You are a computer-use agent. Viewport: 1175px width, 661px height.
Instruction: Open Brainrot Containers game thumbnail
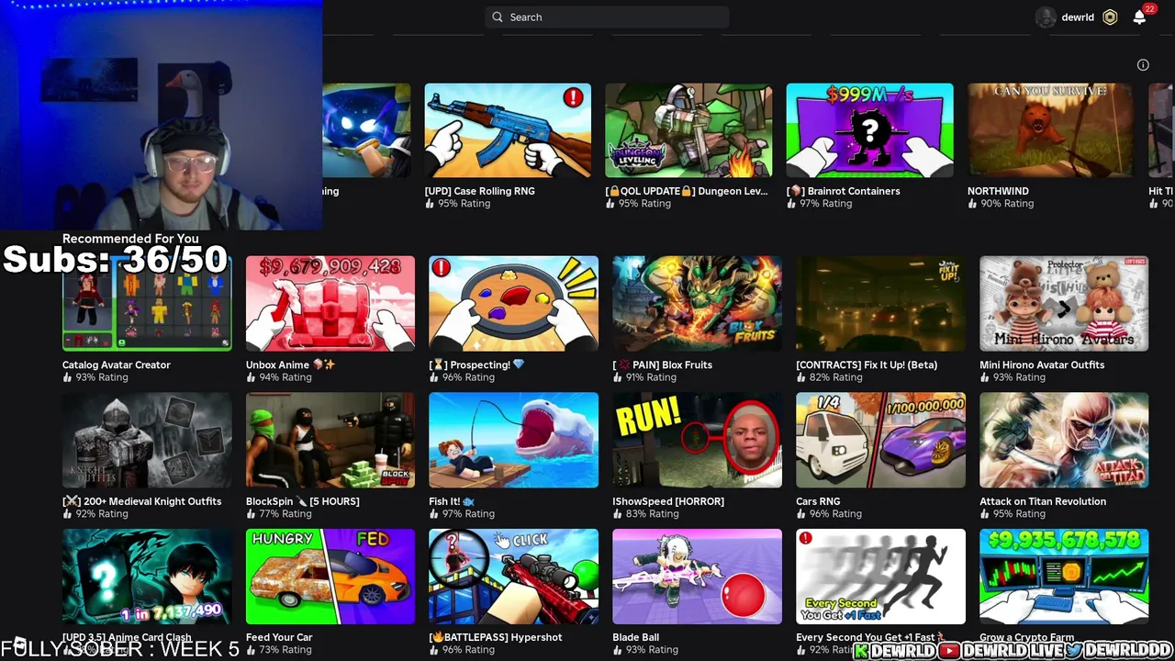point(869,130)
